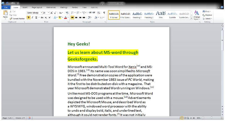The height and width of the screenshot is (121, 225).
Task: Switch to Print Layout view in status bar
Action: click(x=182, y=118)
